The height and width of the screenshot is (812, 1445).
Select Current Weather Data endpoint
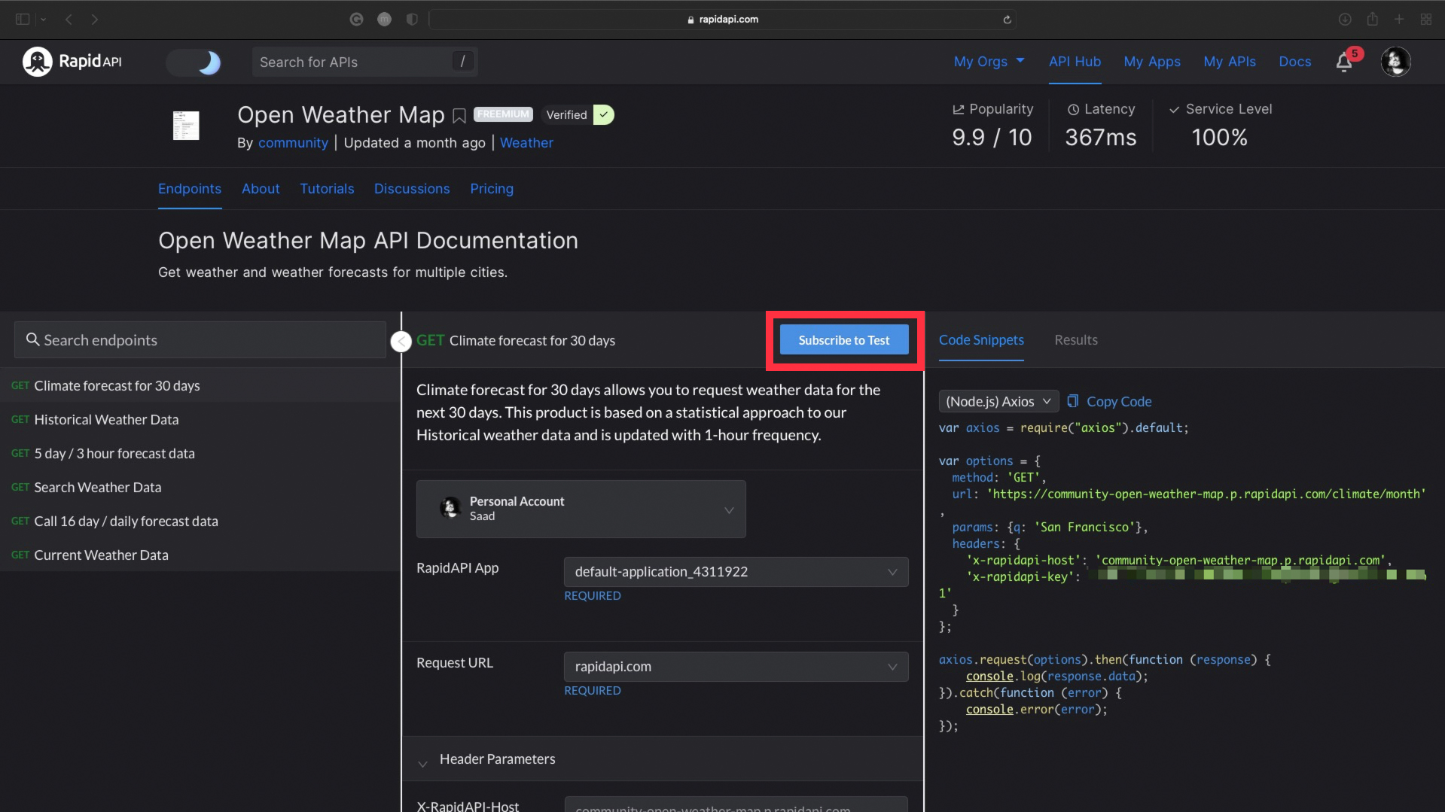(x=200, y=555)
